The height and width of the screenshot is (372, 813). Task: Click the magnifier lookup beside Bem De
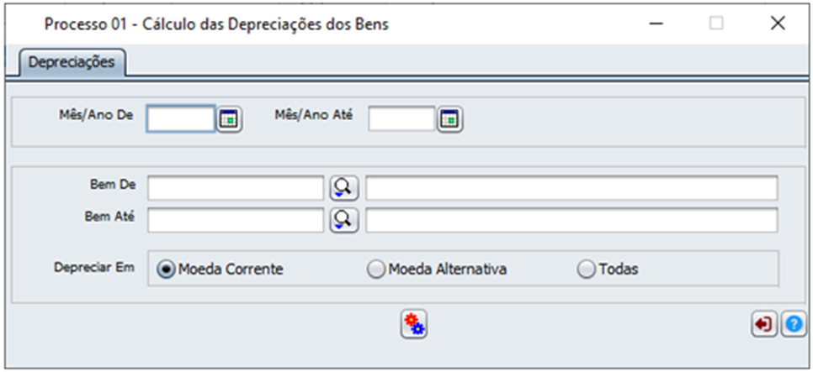344,188
